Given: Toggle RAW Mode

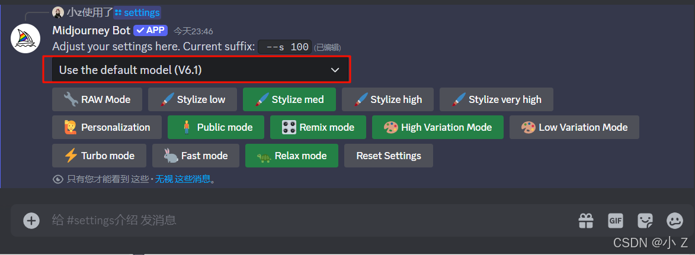Looking at the screenshot, I should pos(97,99).
